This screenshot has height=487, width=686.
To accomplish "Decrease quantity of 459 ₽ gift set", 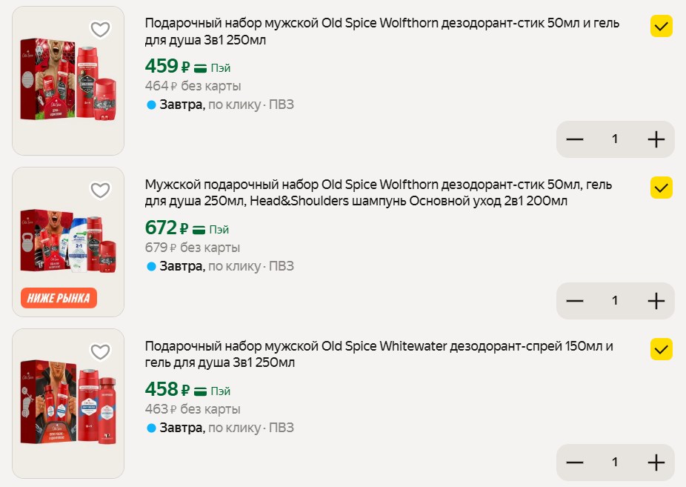I will tap(575, 139).
